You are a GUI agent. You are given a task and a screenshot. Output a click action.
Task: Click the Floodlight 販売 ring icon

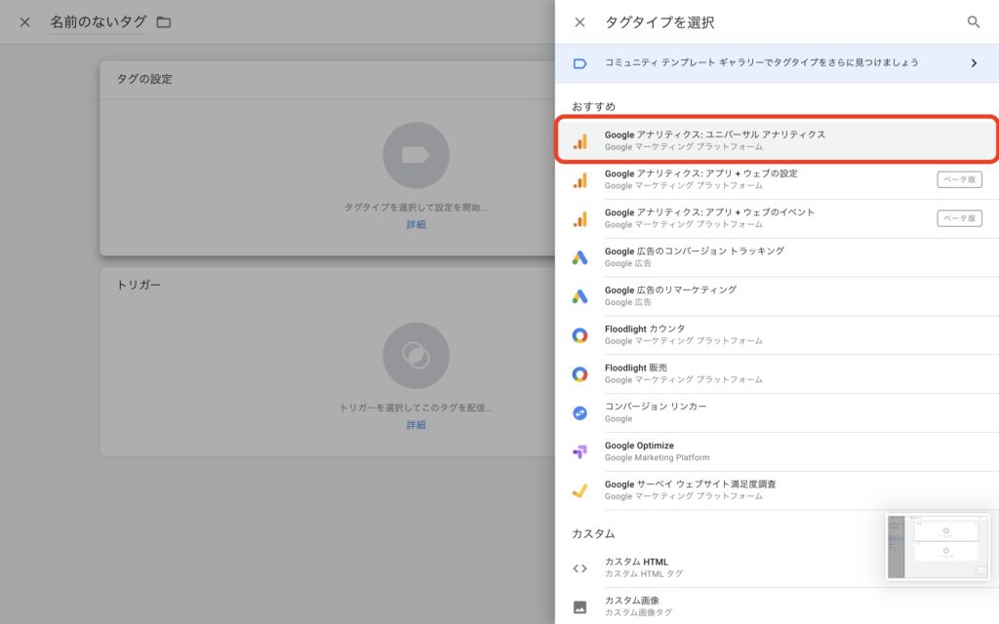579,374
